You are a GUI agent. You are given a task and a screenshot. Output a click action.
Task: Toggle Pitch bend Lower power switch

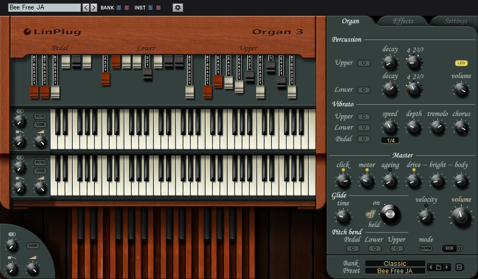[x=375, y=248]
